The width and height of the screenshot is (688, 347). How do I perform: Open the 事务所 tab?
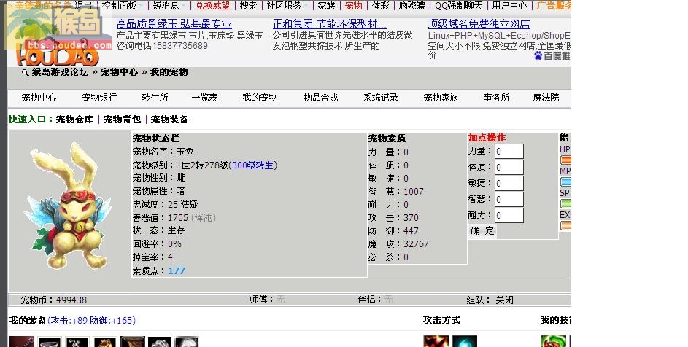click(496, 98)
